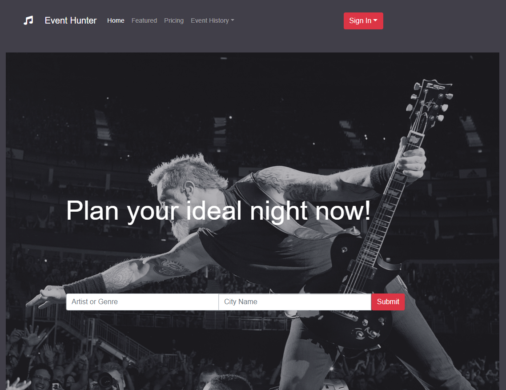506x390 pixels.
Task: Click the "Plan your ideal night now!" heading
Action: tap(218, 210)
